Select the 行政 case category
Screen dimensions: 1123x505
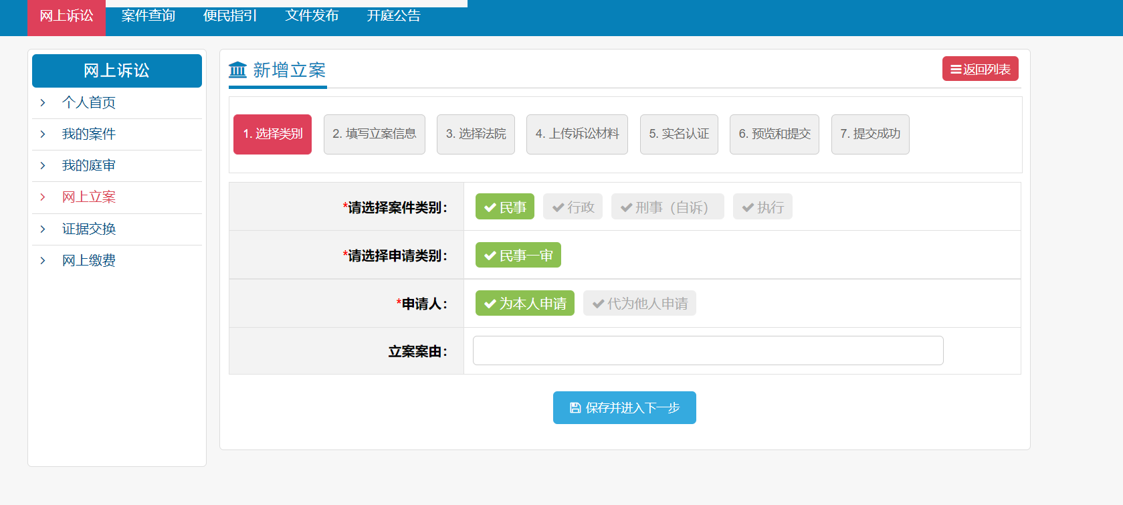click(573, 207)
